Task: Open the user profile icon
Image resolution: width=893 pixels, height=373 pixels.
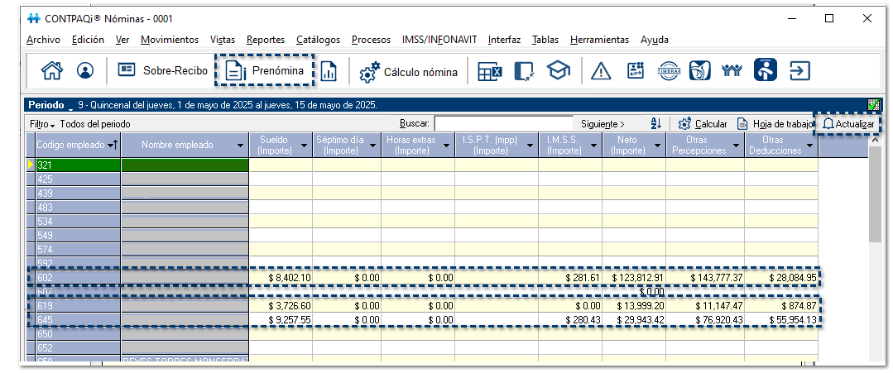Action: coord(85,71)
